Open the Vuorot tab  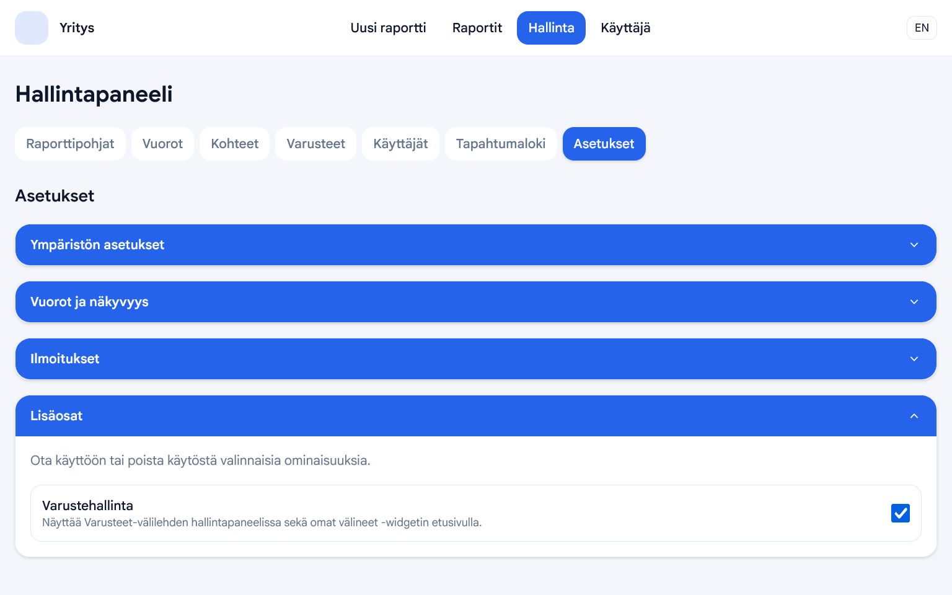[162, 144]
